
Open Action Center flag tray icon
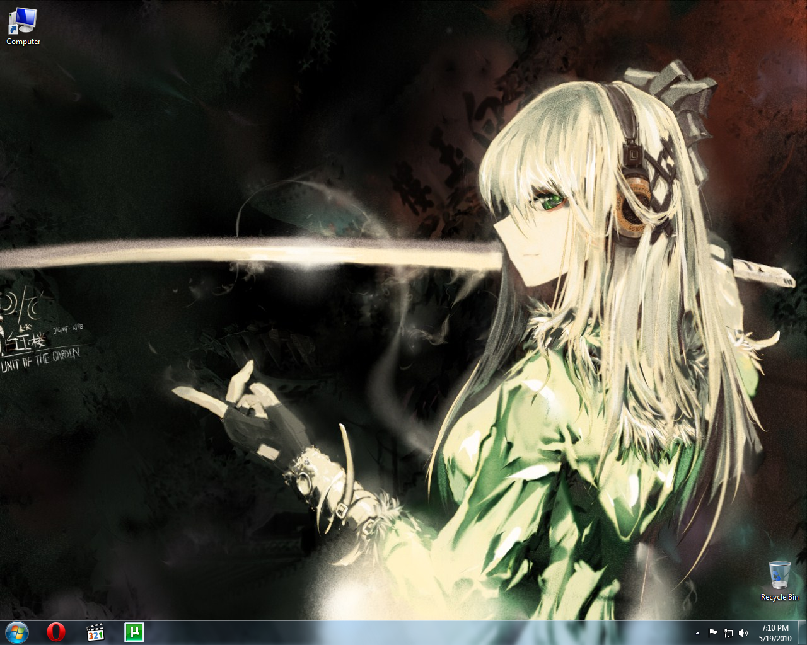click(713, 633)
